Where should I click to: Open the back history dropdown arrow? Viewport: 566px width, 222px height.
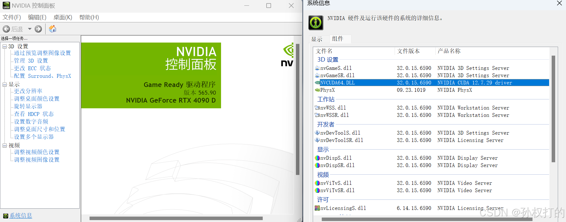(30, 29)
